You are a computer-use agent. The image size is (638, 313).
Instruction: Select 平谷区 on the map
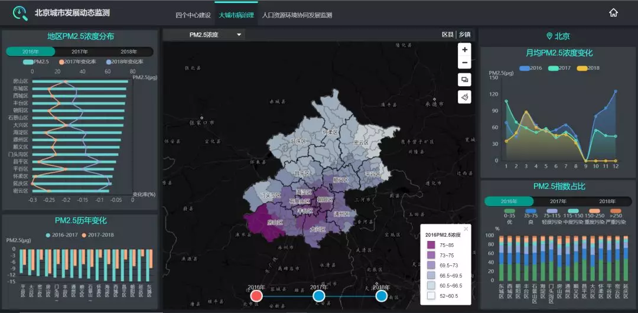tap(372, 174)
